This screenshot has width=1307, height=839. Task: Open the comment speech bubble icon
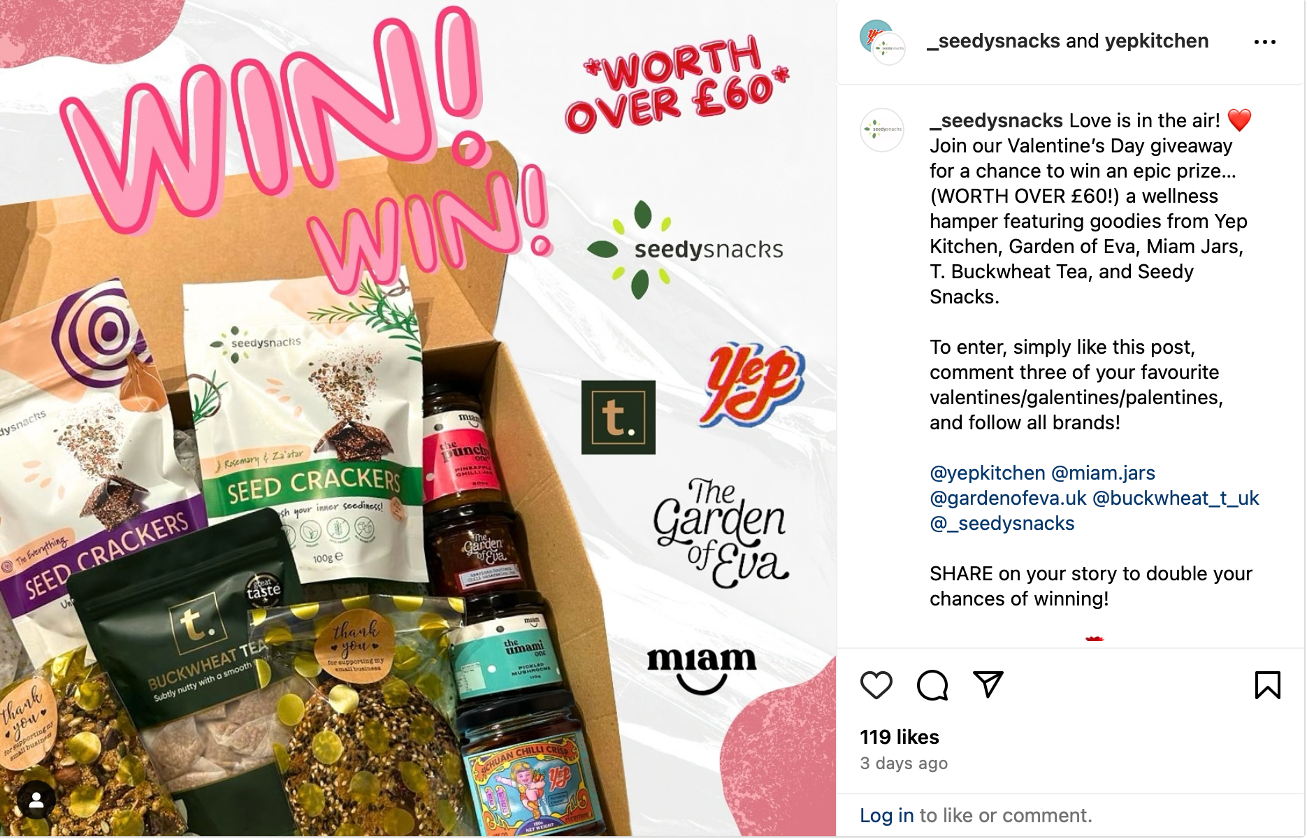click(x=932, y=685)
